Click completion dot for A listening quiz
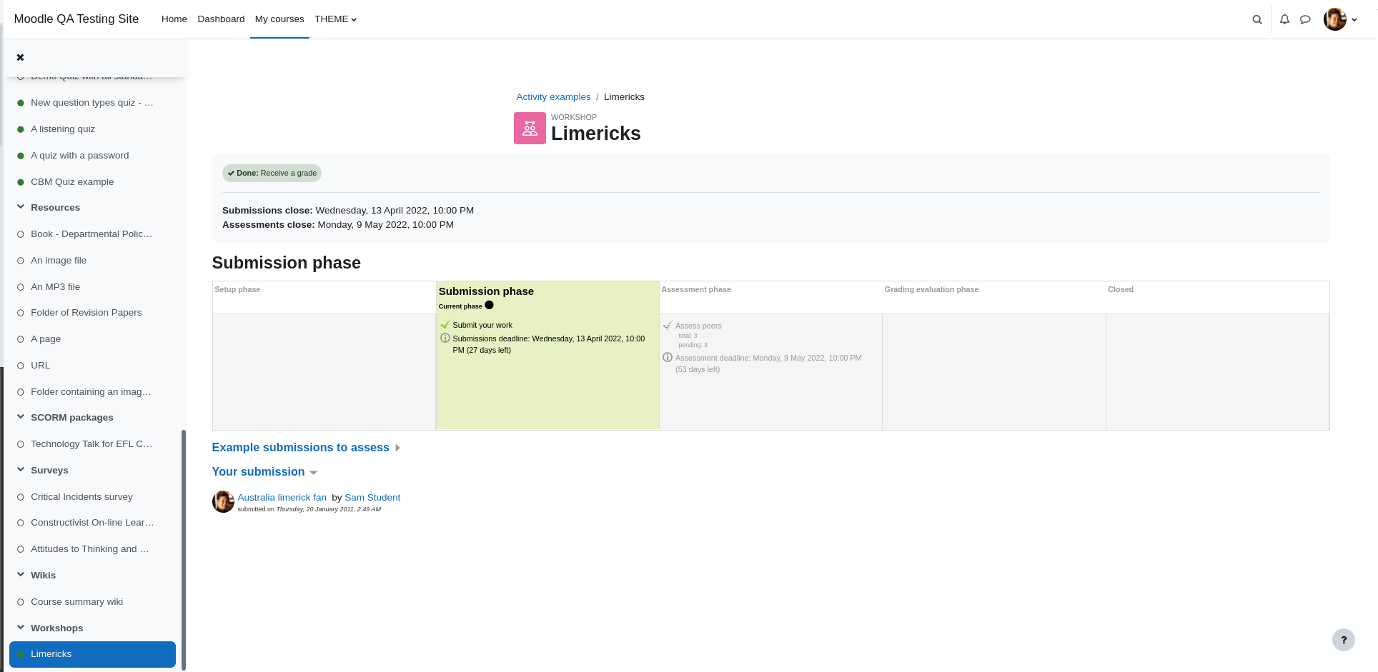This screenshot has width=1378, height=672. [x=21, y=129]
